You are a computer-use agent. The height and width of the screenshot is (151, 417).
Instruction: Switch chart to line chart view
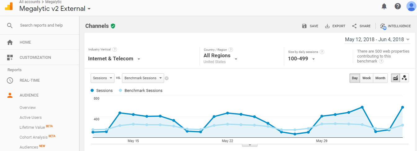pos(395,78)
